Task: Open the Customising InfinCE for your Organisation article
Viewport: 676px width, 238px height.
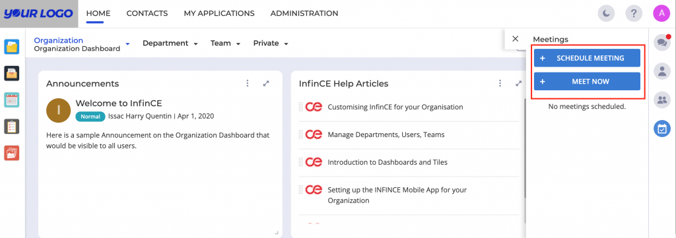Action: pos(395,107)
